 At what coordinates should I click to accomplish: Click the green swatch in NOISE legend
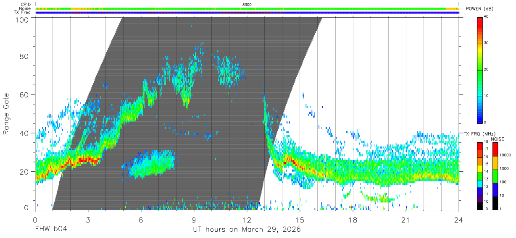[x=495, y=176]
